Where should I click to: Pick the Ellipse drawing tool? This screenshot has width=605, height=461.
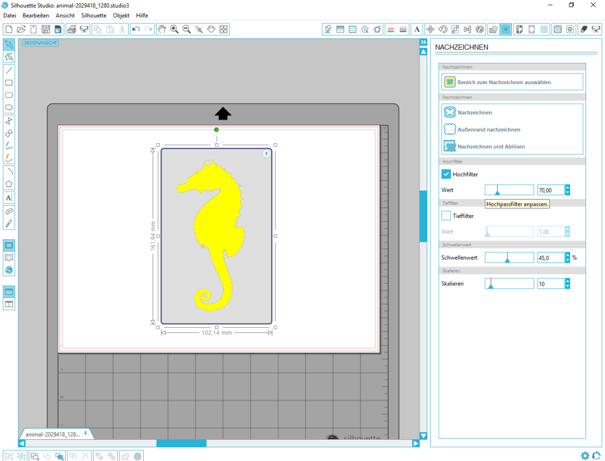[9, 107]
